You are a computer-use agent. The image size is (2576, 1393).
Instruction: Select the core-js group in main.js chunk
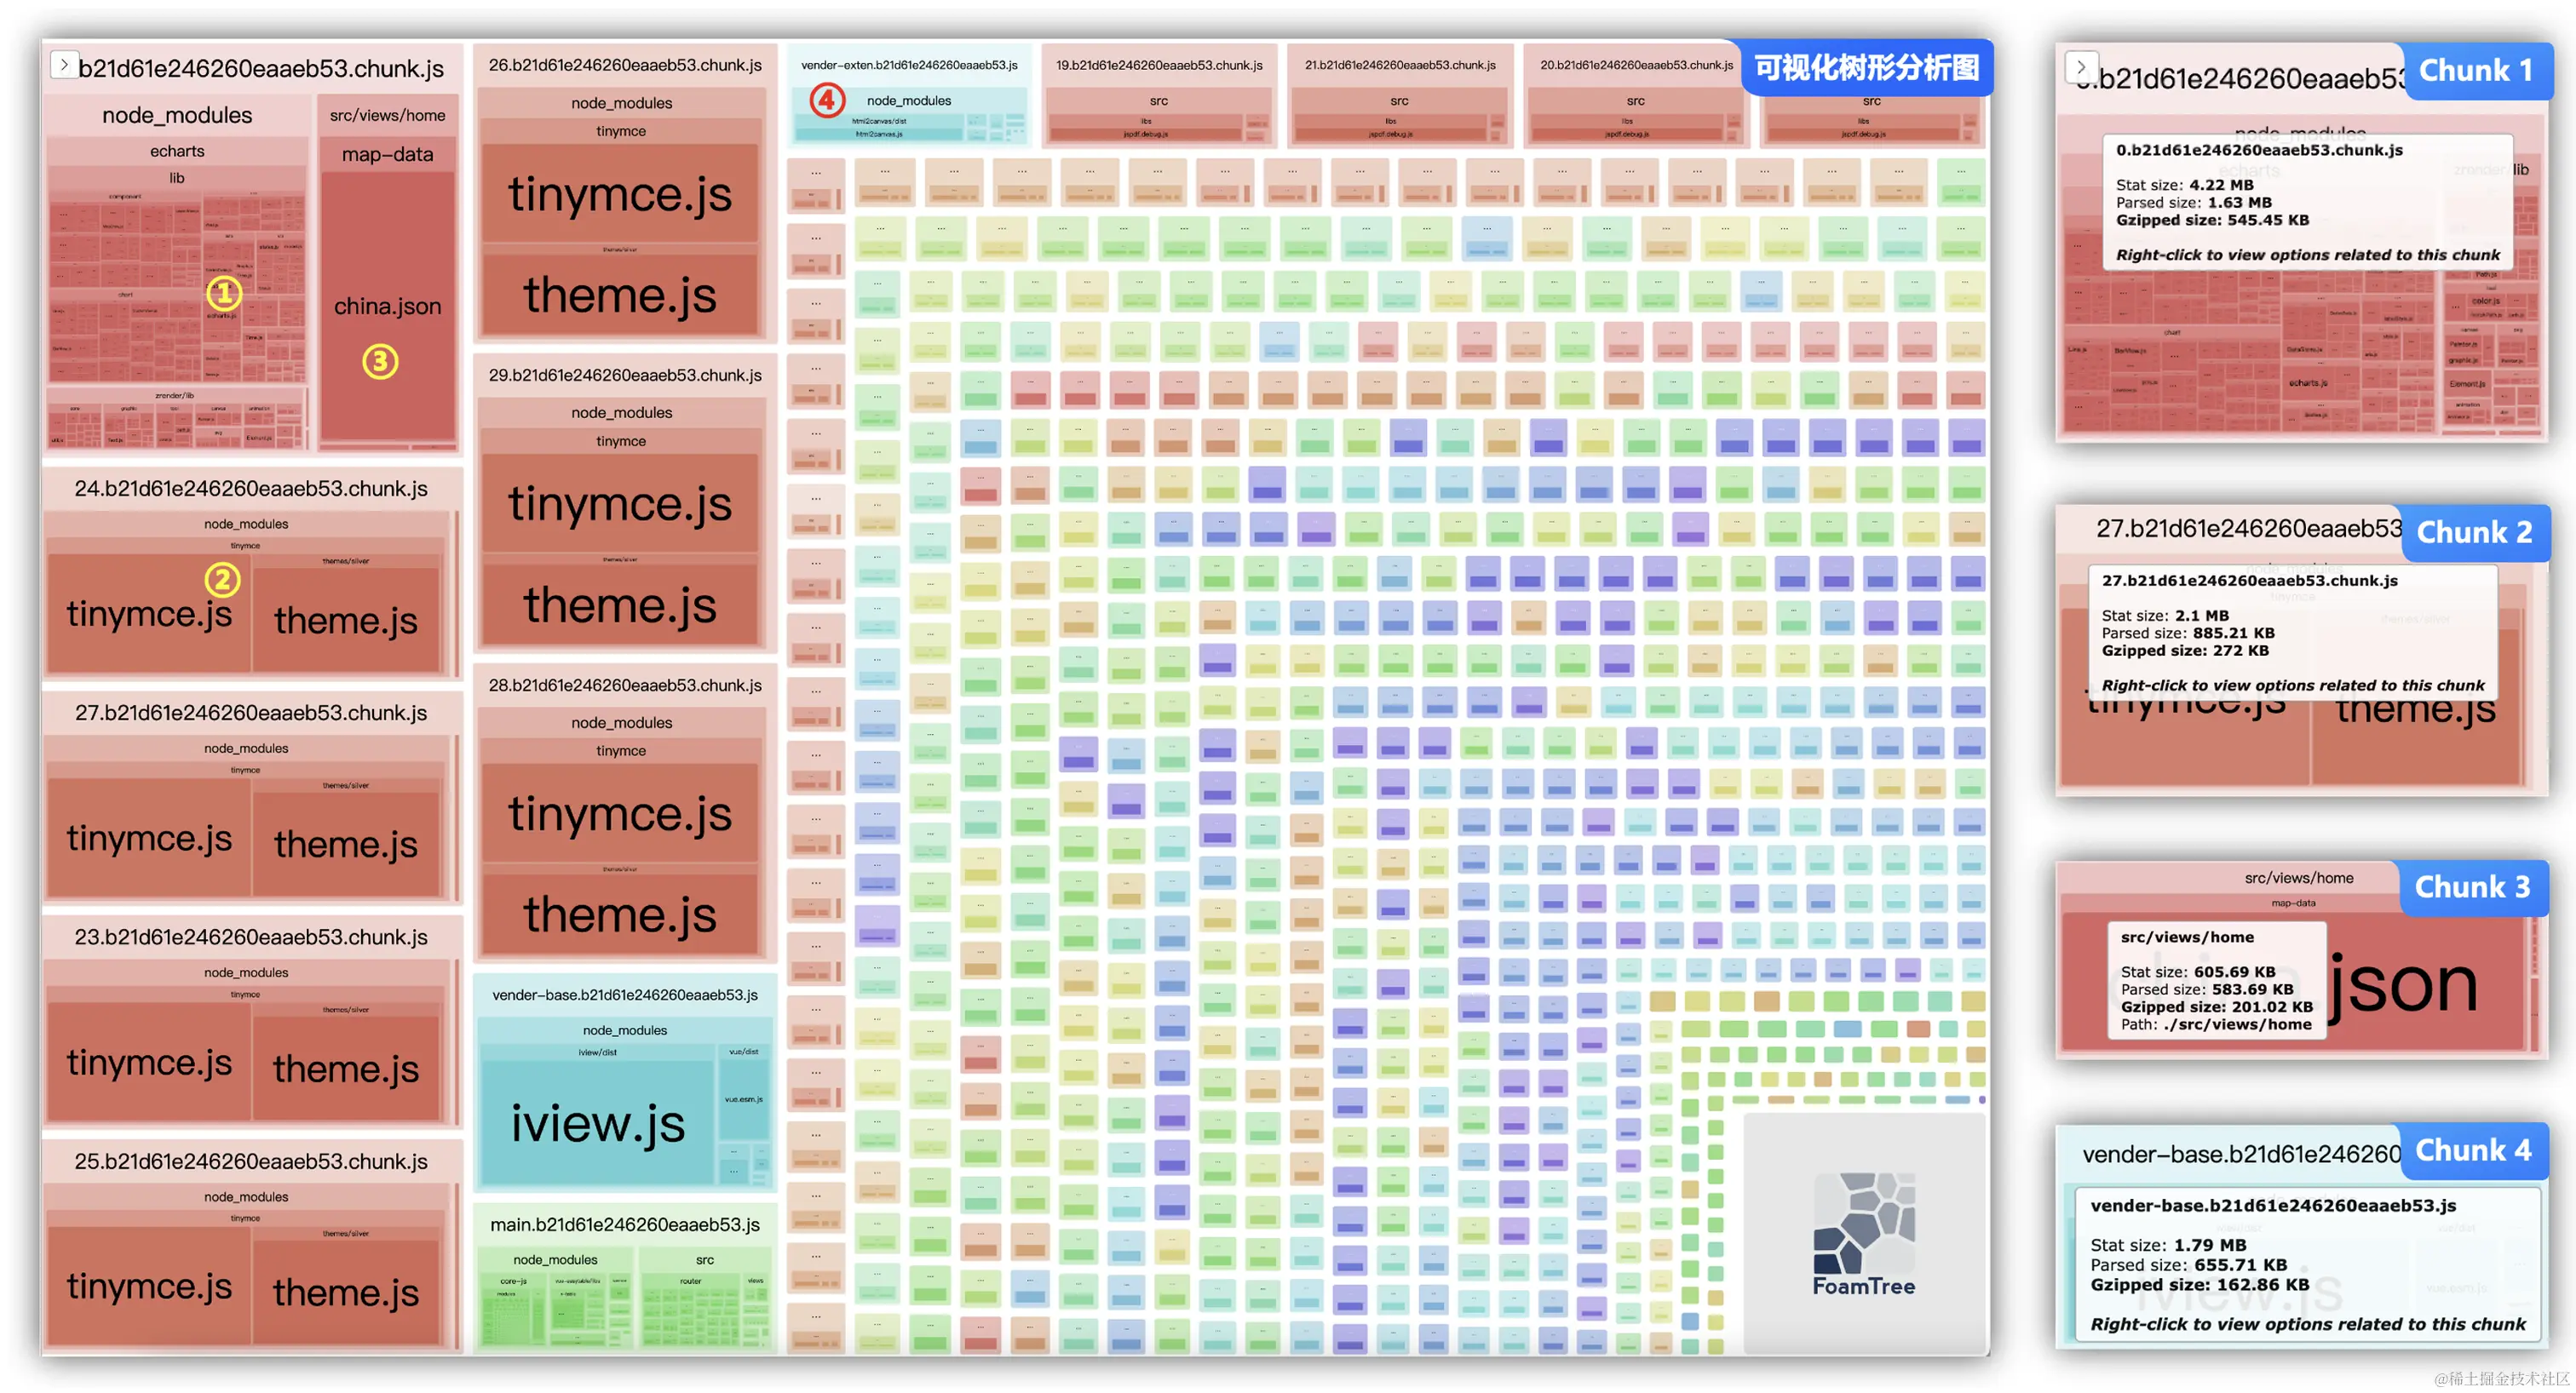coord(513,1281)
